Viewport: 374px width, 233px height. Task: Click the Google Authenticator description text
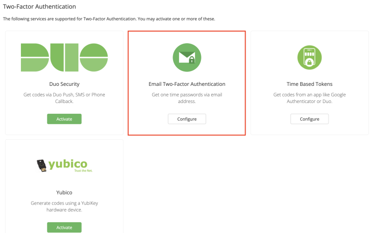pos(310,98)
